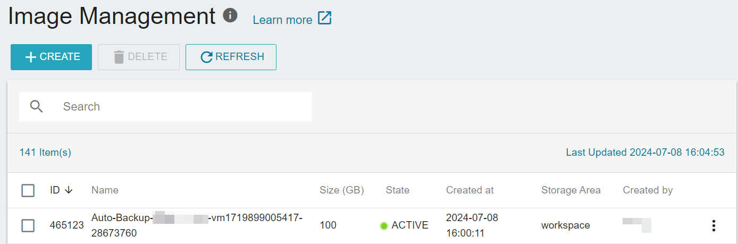Click the plus icon on CREATE

[x=31, y=57]
